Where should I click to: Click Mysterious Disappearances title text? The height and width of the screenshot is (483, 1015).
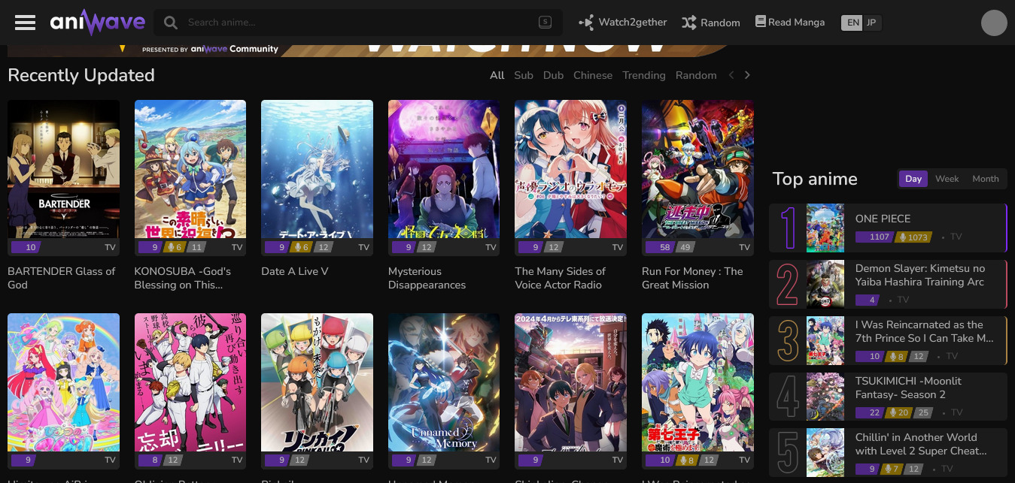point(427,278)
